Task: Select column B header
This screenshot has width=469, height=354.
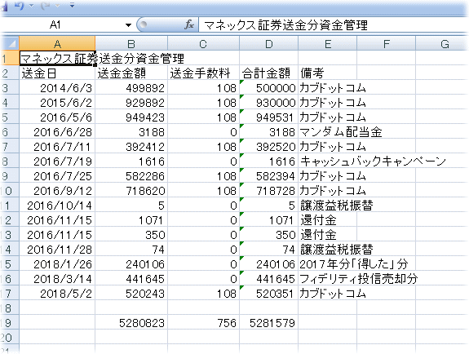Action: click(131, 44)
